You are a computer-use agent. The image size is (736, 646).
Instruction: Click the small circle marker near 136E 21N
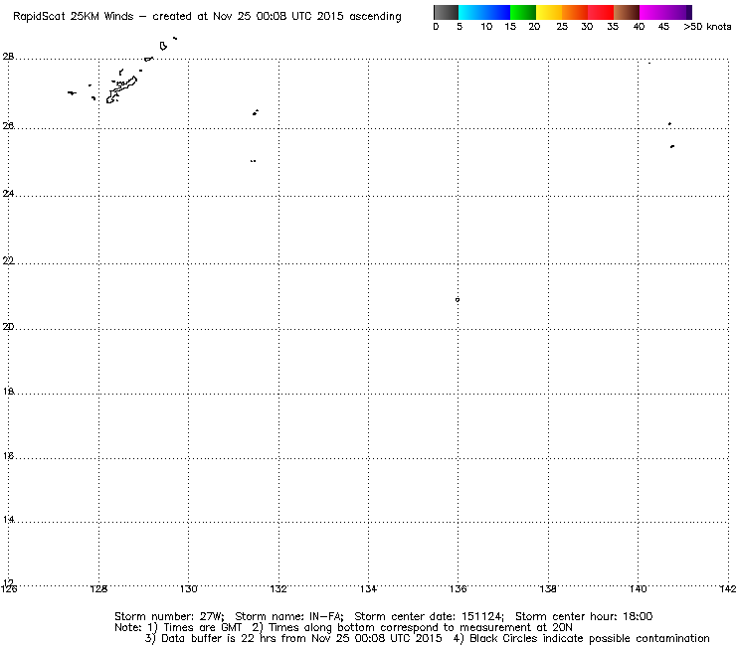(x=458, y=300)
